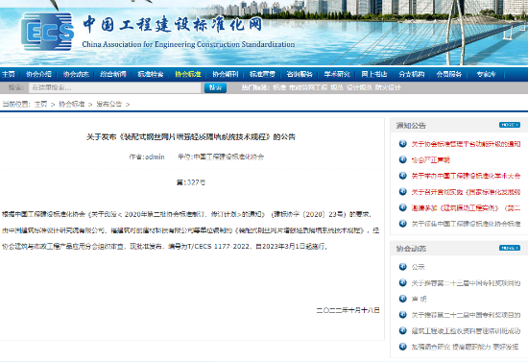Open 加强调查研究 提高履职能力 更好发挥 link

point(465,347)
